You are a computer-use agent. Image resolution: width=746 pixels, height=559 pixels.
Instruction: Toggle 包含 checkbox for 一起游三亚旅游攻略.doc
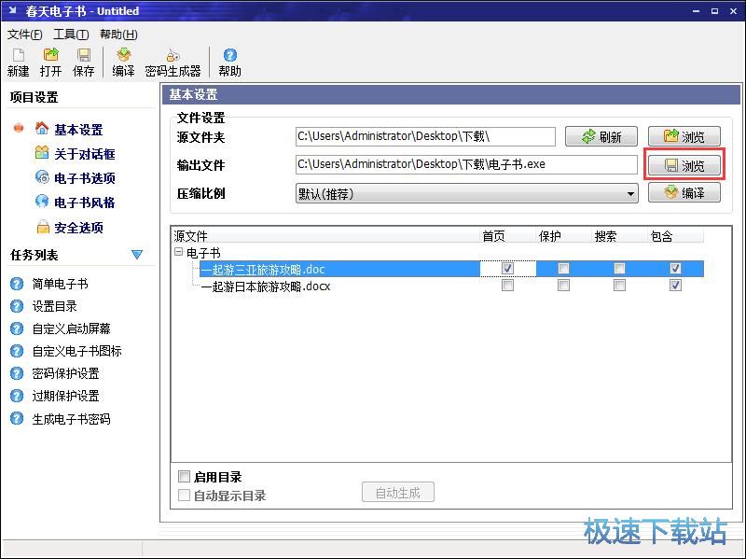tap(675, 269)
